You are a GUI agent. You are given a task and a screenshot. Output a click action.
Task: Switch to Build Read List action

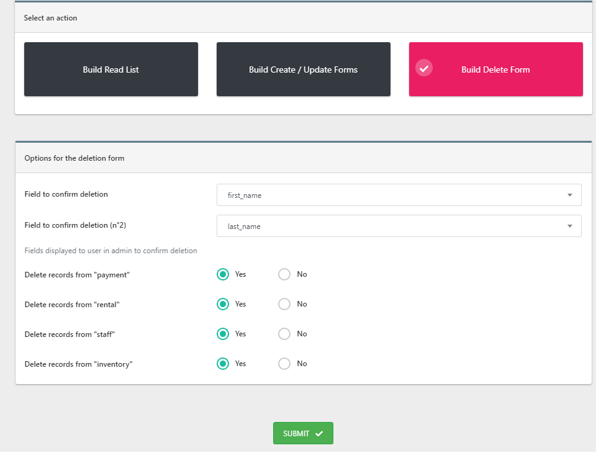click(111, 70)
